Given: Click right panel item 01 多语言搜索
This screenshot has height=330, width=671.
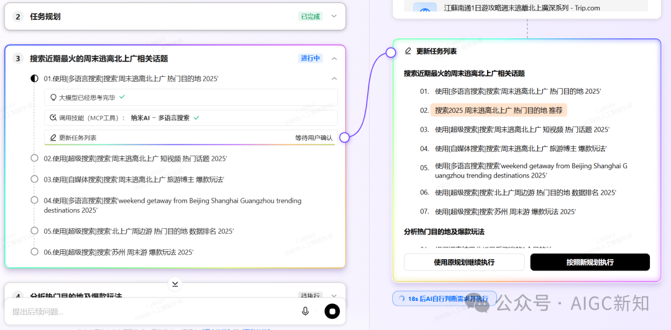Looking at the screenshot, I should (x=518, y=91).
